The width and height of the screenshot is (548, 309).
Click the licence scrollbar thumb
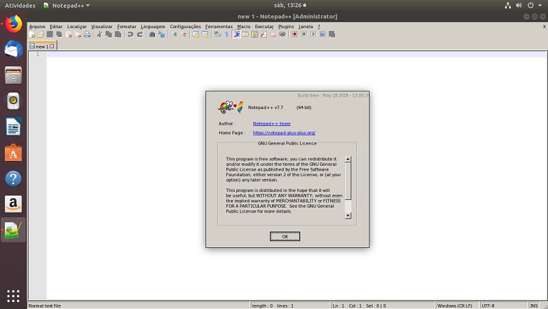click(x=348, y=181)
